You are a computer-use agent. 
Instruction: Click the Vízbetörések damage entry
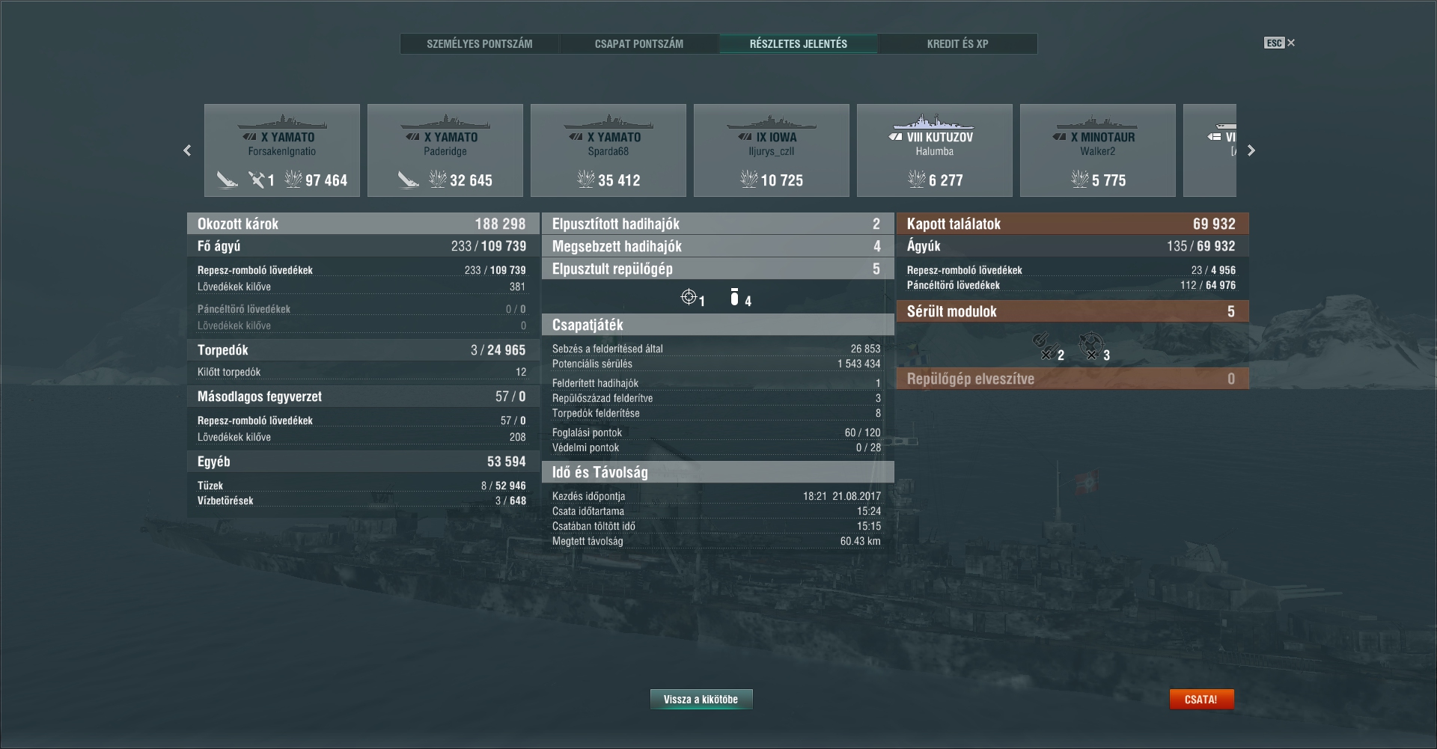[361, 501]
